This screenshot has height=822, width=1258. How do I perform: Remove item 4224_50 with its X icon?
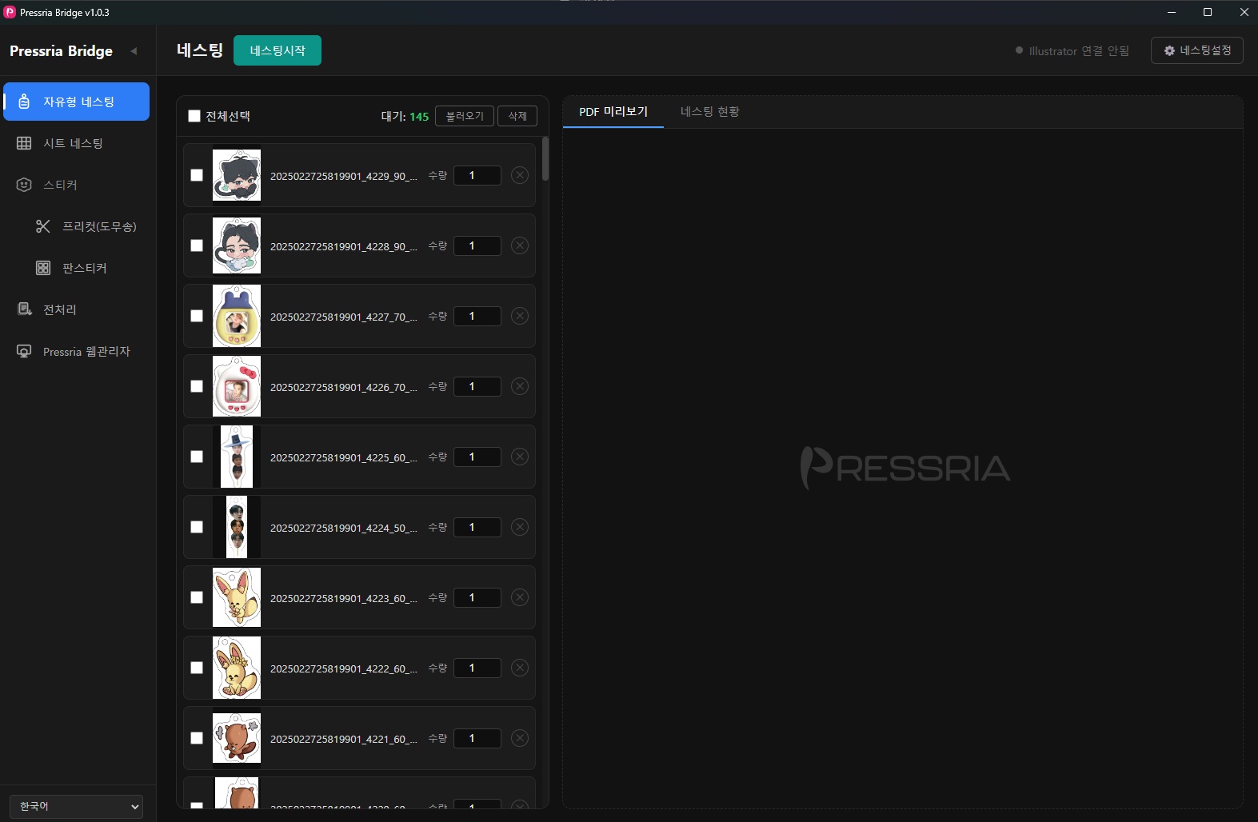(520, 527)
